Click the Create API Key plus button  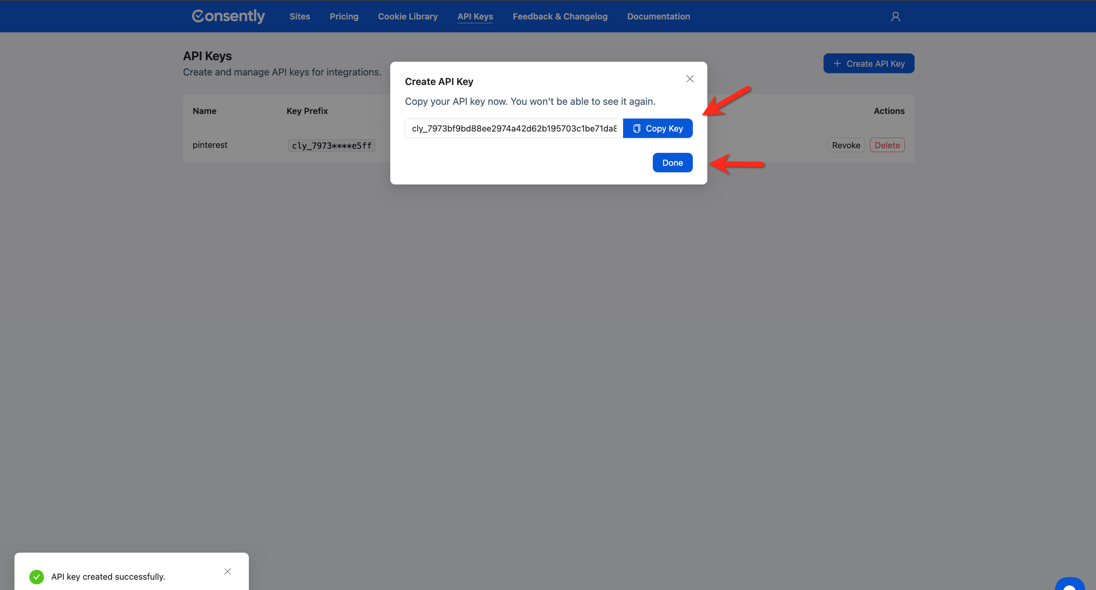point(868,63)
